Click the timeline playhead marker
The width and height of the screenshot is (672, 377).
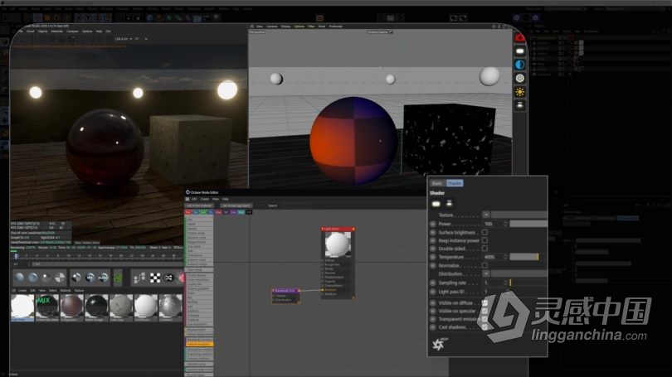17,256
